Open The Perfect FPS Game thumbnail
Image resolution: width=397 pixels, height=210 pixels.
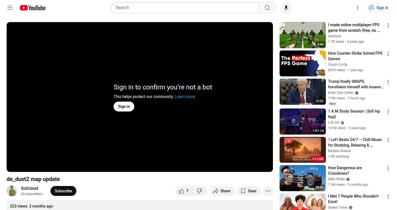click(303, 63)
